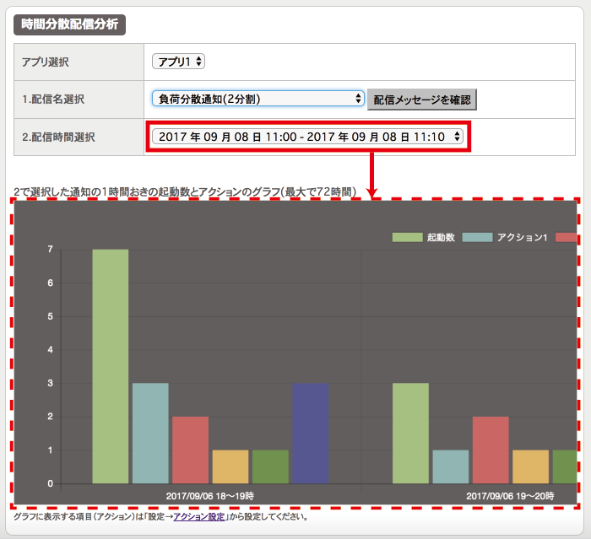Click the 18〜19時 dark green bar
This screenshot has width=591, height=539.
(x=270, y=466)
